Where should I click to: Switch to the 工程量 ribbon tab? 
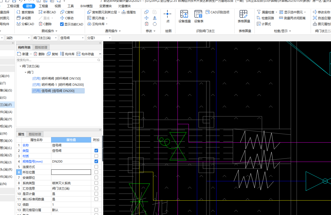(x=43, y=6)
